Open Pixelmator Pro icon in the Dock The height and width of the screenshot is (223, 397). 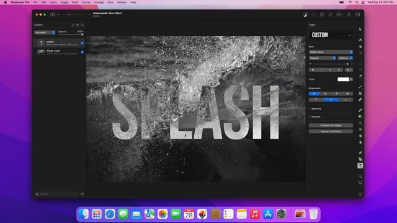pyautogui.click(x=202, y=214)
